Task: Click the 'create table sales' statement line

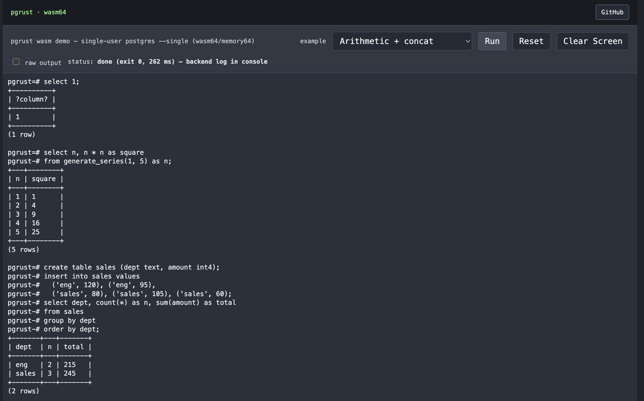Action: 114,267
